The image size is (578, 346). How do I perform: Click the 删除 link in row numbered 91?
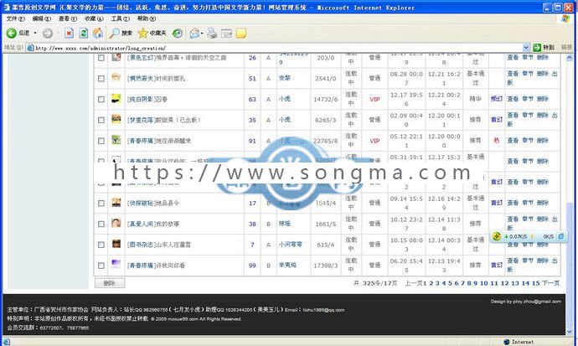542,141
